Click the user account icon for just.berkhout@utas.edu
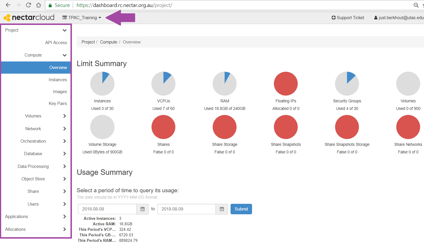Image resolution: width=424 pixels, height=245 pixels. [x=376, y=17]
